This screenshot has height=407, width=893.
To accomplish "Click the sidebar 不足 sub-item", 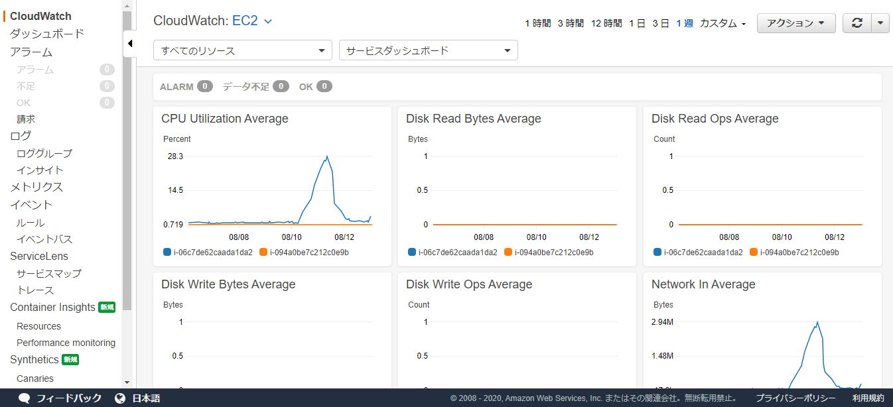I will pyautogui.click(x=26, y=86).
